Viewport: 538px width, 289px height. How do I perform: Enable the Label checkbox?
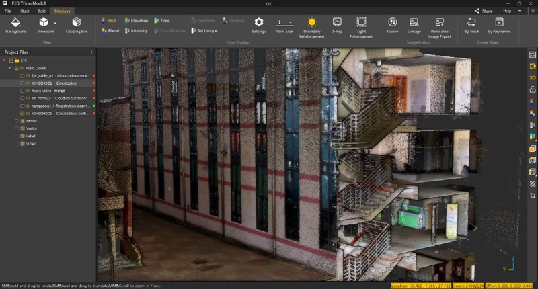coord(16,136)
